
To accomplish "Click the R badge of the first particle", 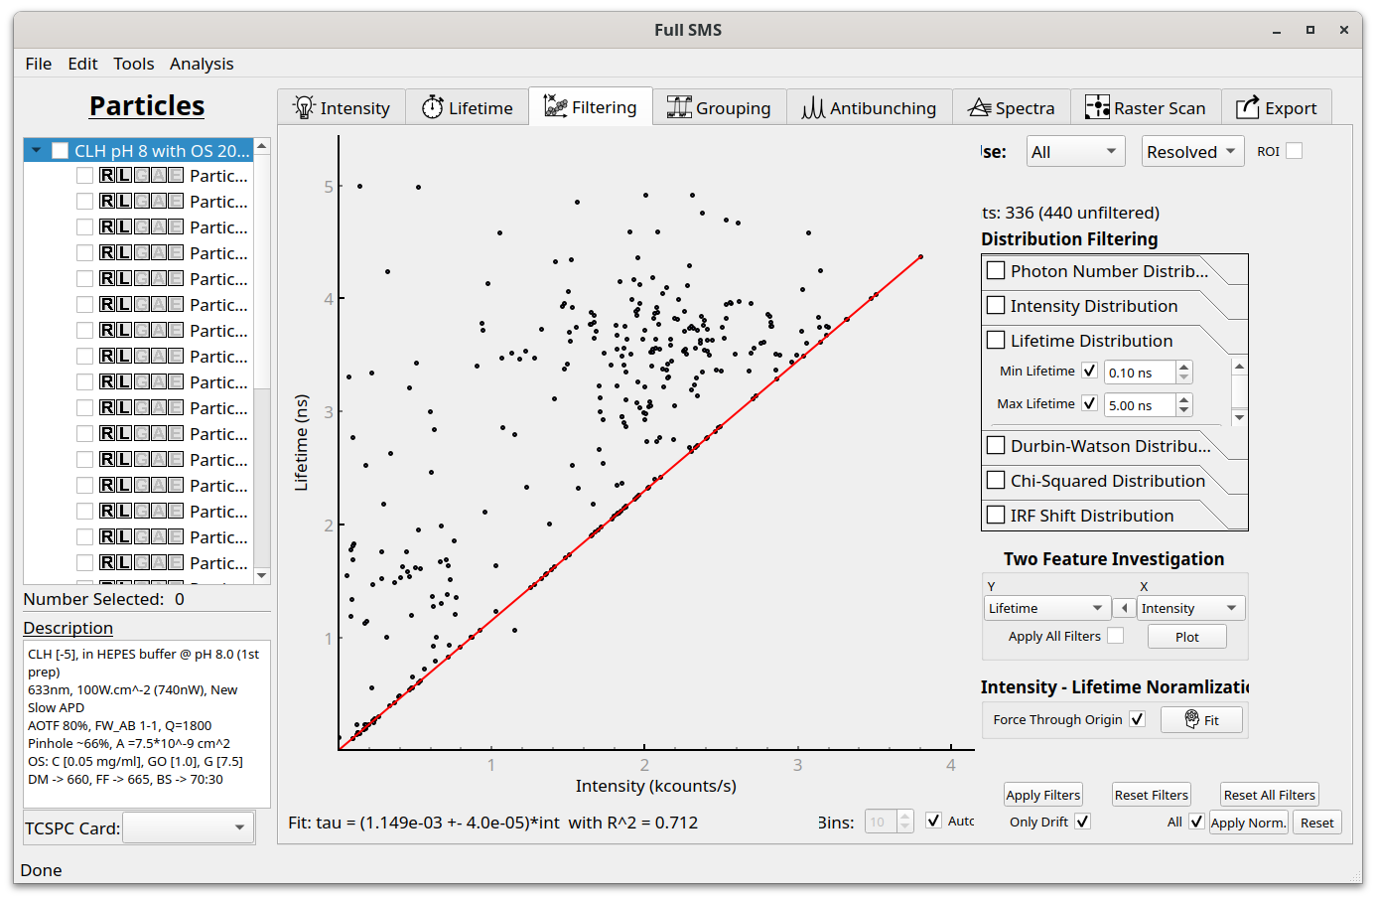I will [x=107, y=176].
